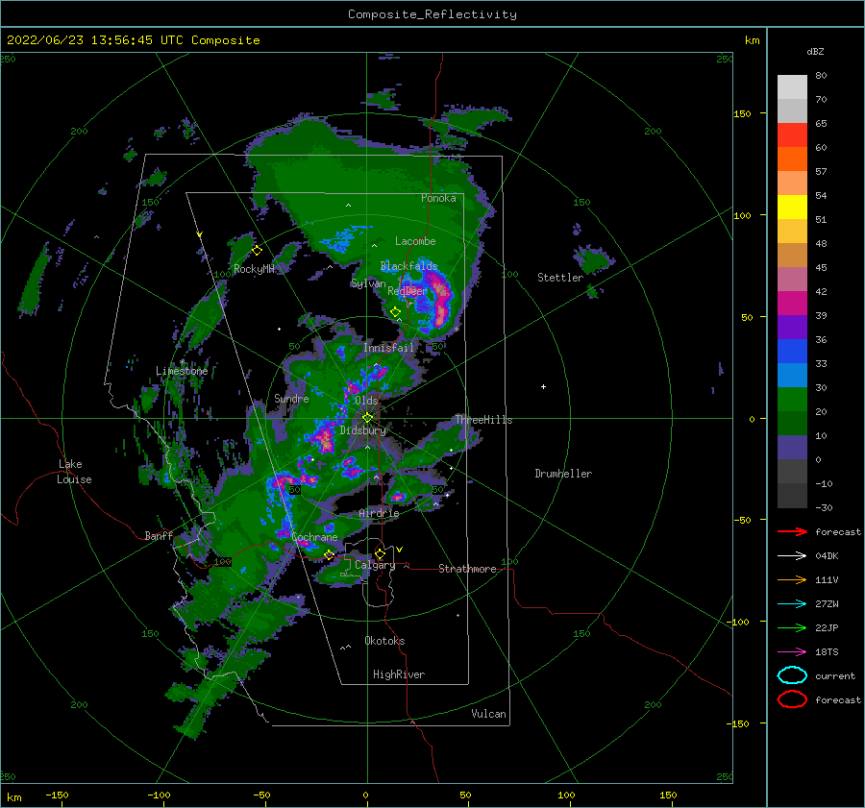Click the Blackfalds label
This screenshot has height=808, width=865.
(408, 266)
